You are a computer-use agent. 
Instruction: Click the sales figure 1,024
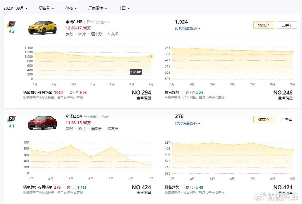point(181,22)
